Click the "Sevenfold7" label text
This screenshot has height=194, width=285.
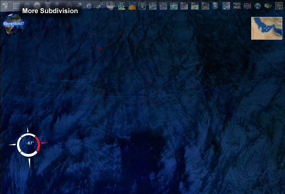click(14, 23)
